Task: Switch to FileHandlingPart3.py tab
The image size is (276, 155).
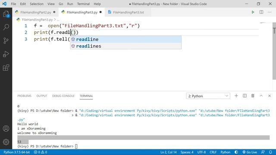Action: coord(82,12)
